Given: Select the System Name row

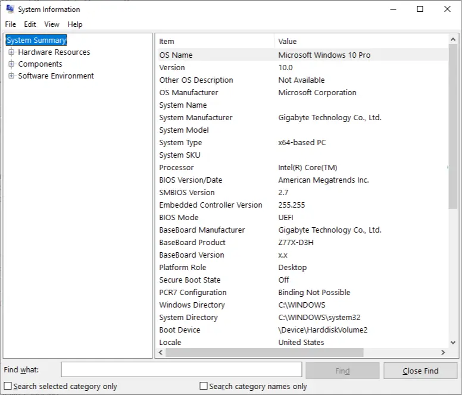Looking at the screenshot, I should [302, 105].
